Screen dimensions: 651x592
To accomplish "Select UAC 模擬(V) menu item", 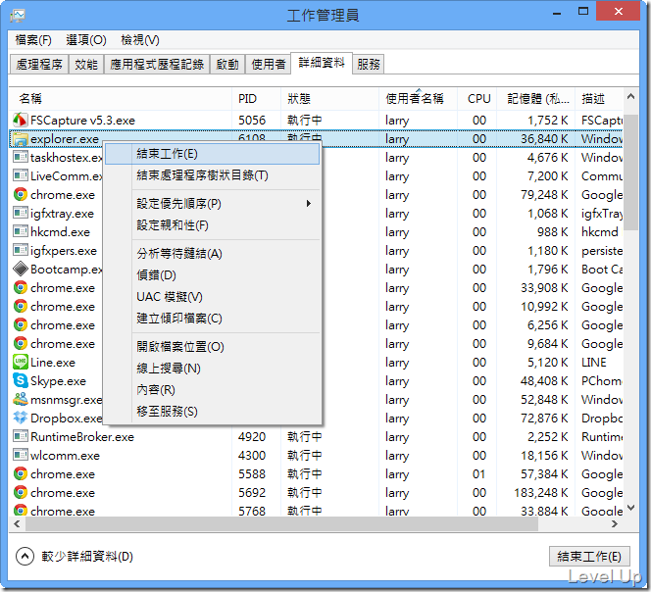I will click(x=213, y=297).
